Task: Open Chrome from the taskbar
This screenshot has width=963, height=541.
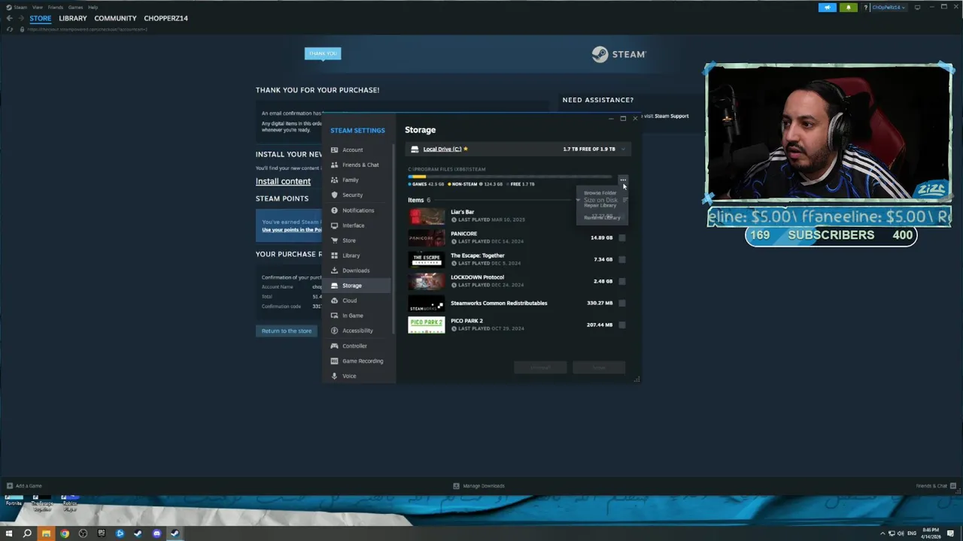Action: [64, 533]
